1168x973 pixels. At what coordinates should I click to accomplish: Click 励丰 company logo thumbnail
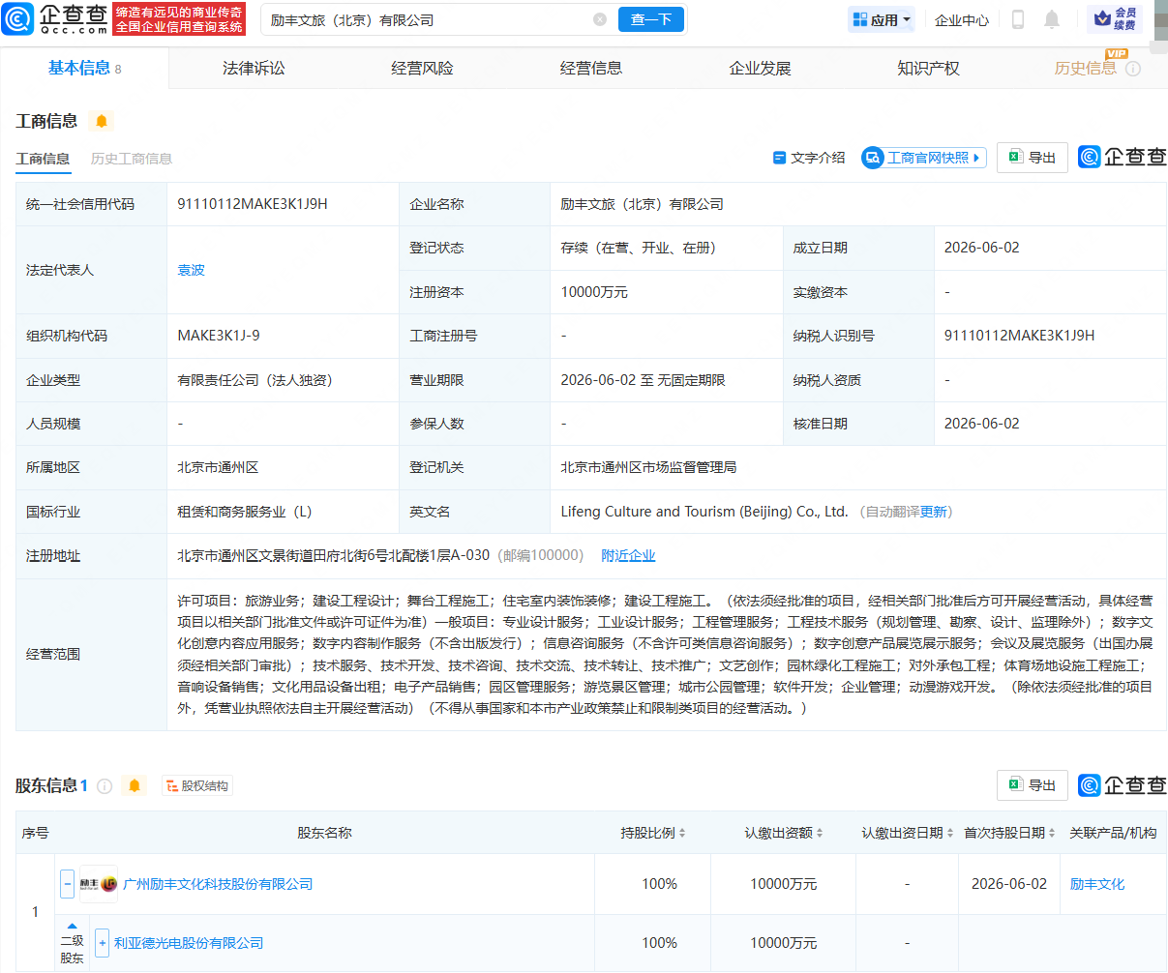[x=98, y=884]
